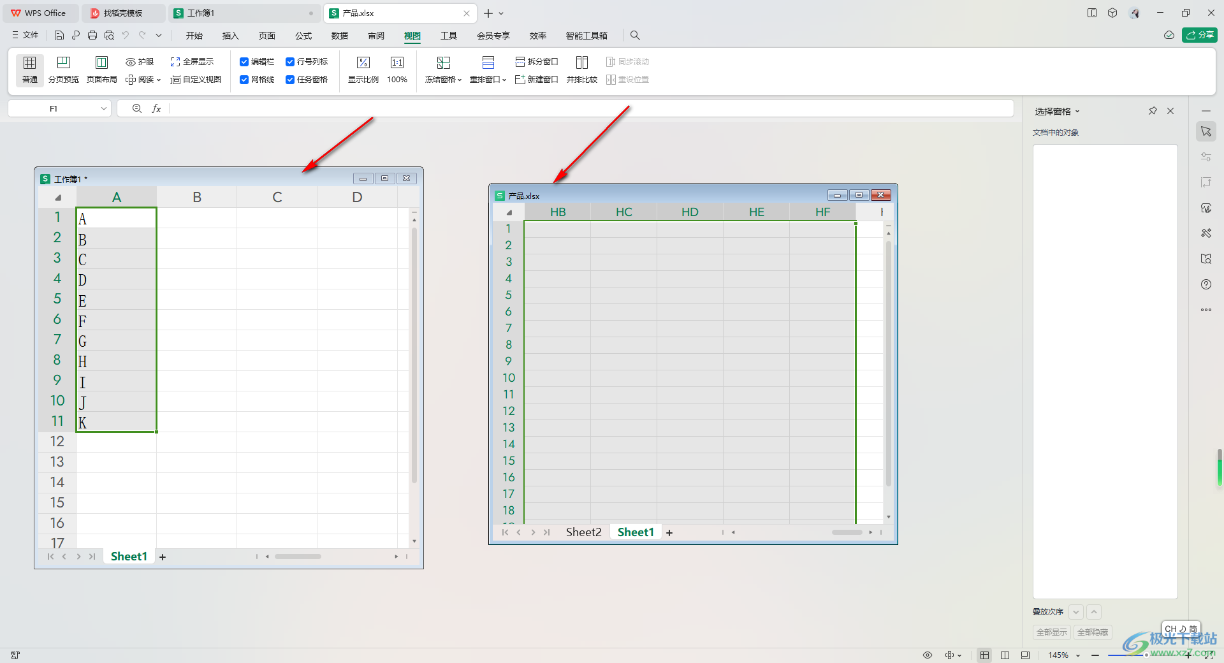1224x663 pixels.
Task: Open the settings sliders icon in right sidebar
Action: pos(1206,157)
